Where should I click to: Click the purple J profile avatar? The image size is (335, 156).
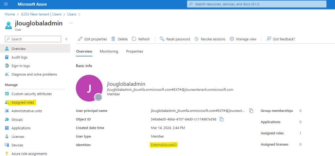tap(89, 88)
